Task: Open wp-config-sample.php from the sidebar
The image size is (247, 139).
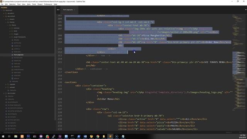Action: (15, 111)
